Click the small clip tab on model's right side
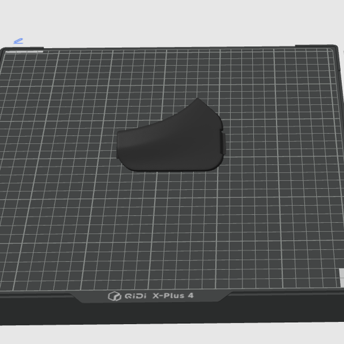 tap(224, 143)
